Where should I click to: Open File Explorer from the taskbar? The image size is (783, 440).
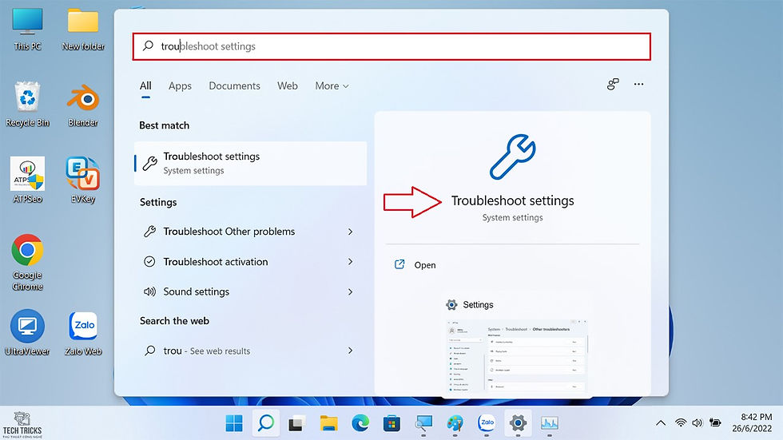click(x=329, y=423)
